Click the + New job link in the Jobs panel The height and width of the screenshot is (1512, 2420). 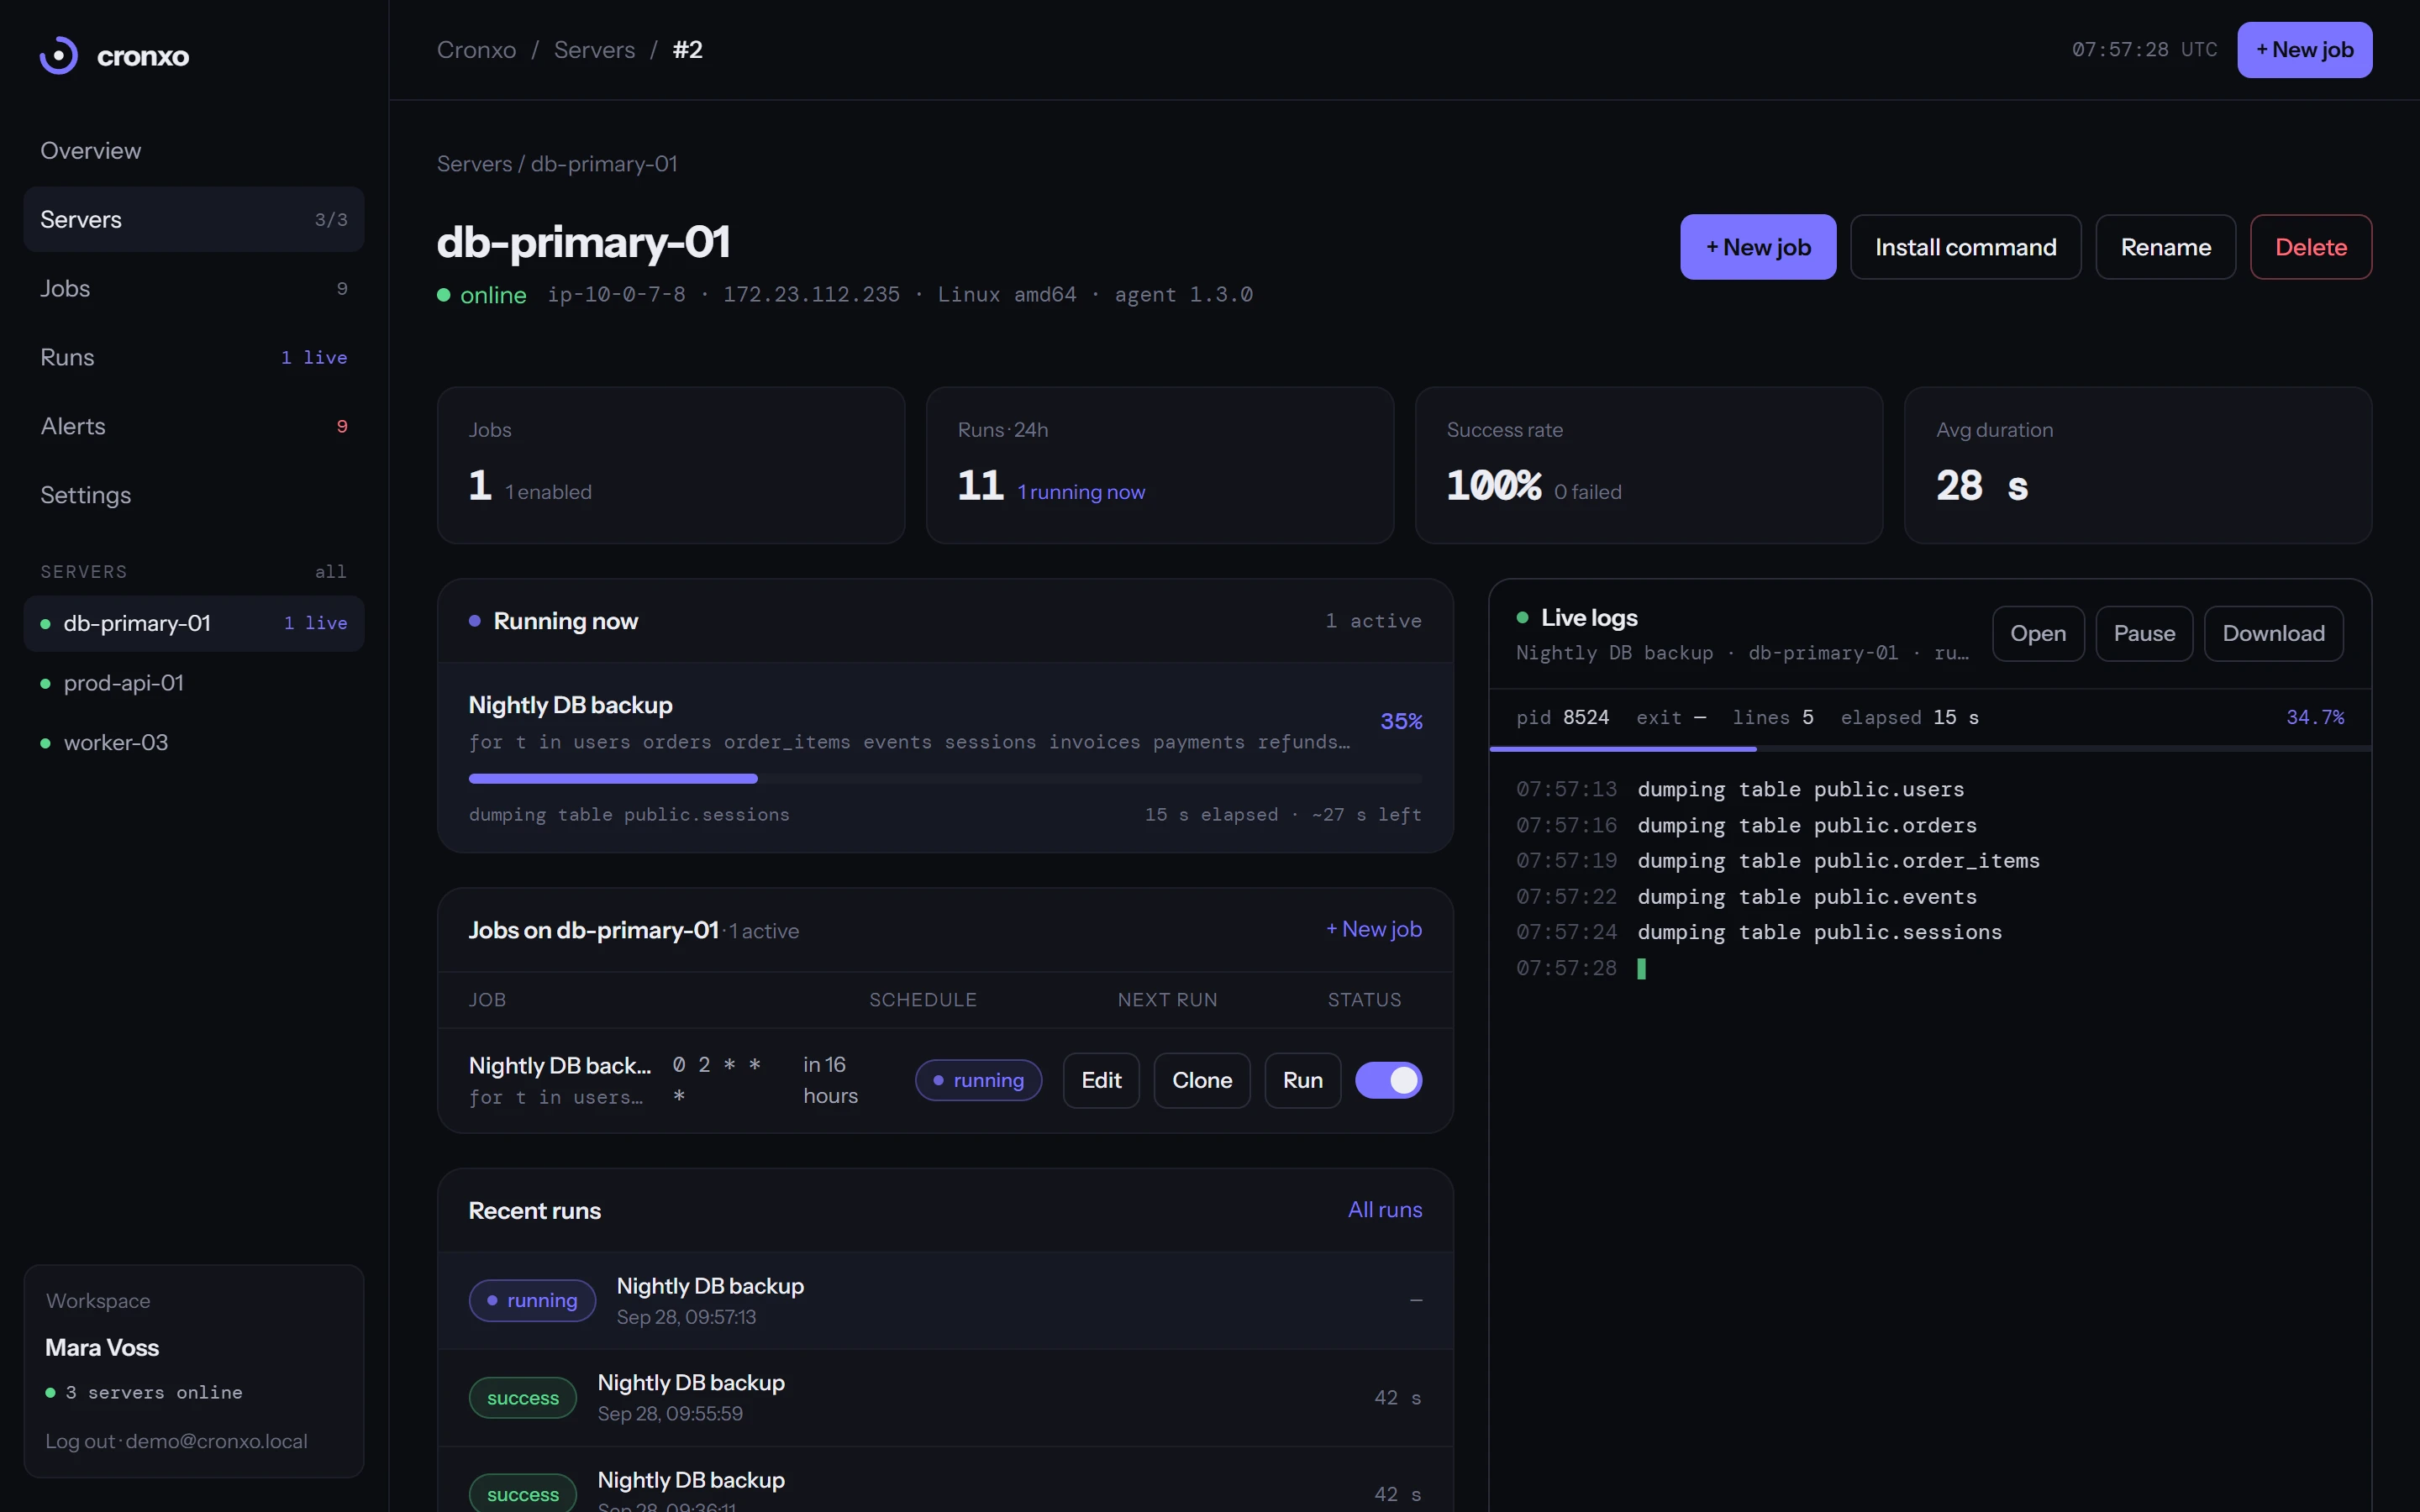(1374, 929)
